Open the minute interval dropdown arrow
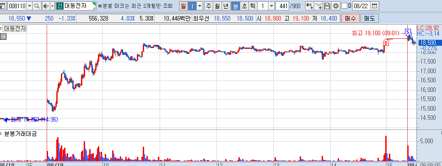442x166 pixels. [x=271, y=6]
